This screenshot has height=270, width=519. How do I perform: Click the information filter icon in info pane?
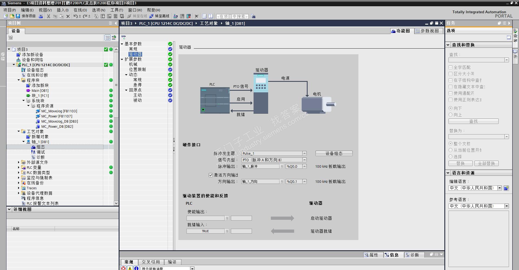pyautogui.click(x=137, y=268)
